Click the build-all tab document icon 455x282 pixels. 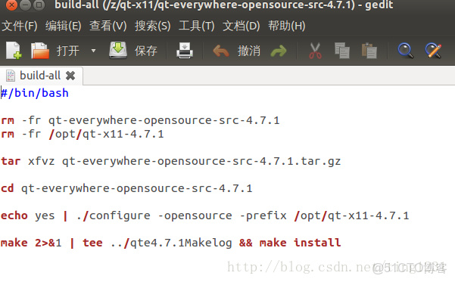[x=11, y=76]
